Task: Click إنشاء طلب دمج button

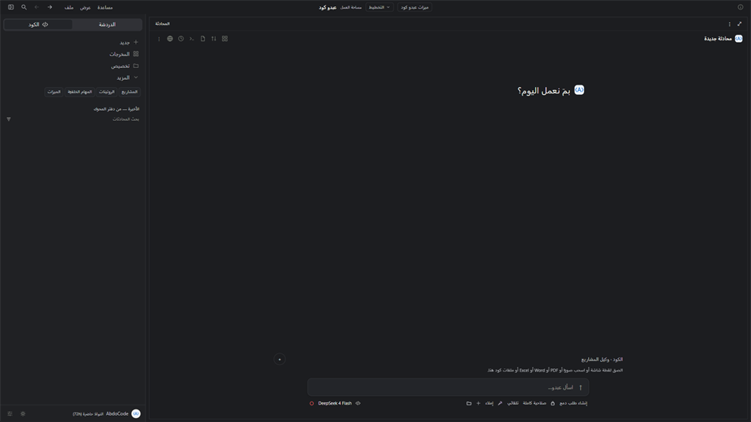Action: (x=573, y=403)
